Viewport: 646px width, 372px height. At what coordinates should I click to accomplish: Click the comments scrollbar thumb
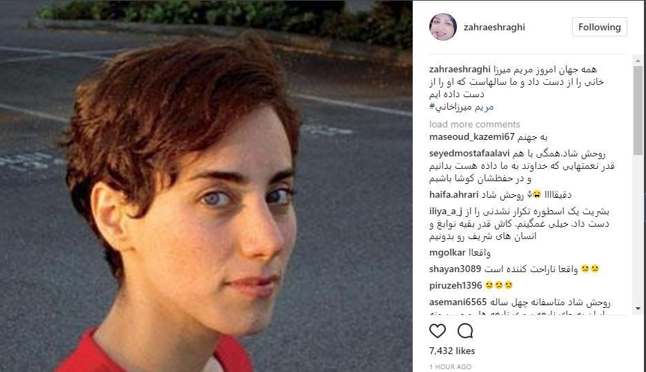[x=638, y=110]
